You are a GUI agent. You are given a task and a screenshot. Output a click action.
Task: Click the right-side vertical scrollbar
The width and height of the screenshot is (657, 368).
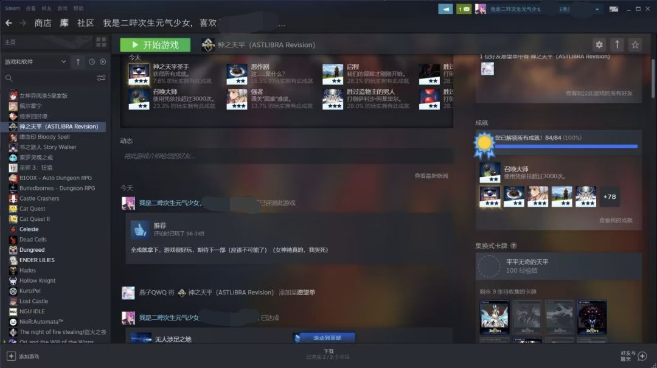click(x=653, y=78)
